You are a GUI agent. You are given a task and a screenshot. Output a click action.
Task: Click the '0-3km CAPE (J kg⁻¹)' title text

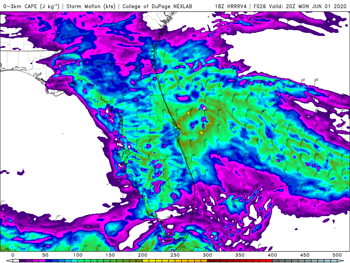tap(31, 6)
